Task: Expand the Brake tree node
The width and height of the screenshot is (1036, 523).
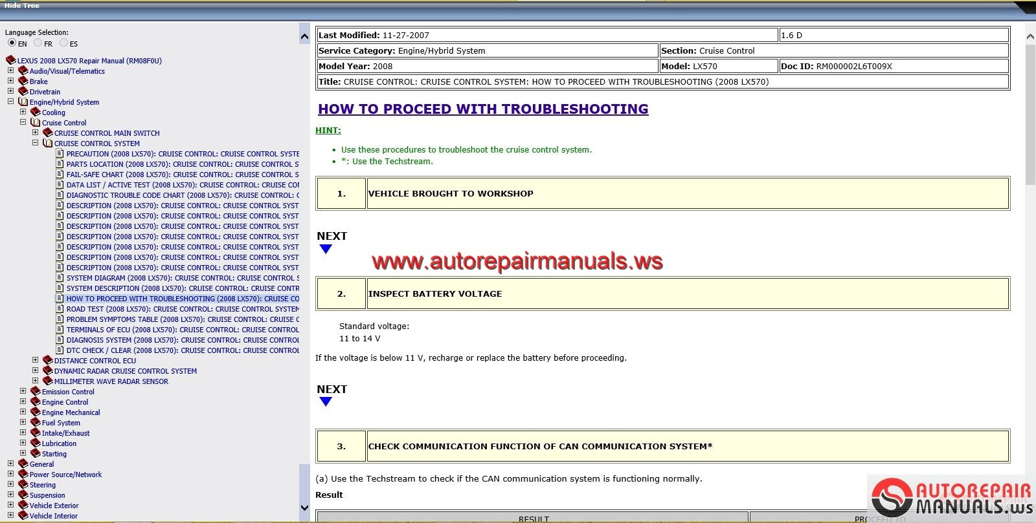Action: coord(10,81)
